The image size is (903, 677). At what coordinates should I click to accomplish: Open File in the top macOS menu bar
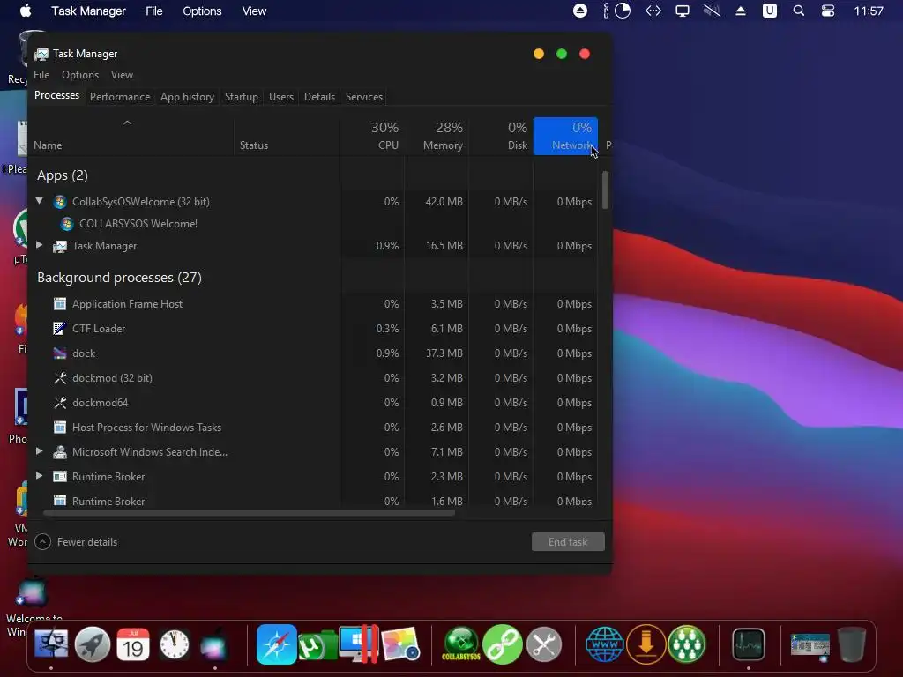coord(153,11)
